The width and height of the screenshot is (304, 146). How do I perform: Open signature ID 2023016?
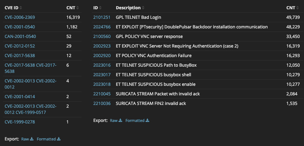pyautogui.click(x=102, y=65)
